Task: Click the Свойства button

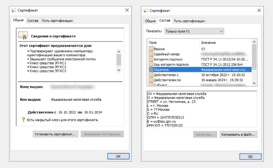Action: pyautogui.click(x=205, y=135)
